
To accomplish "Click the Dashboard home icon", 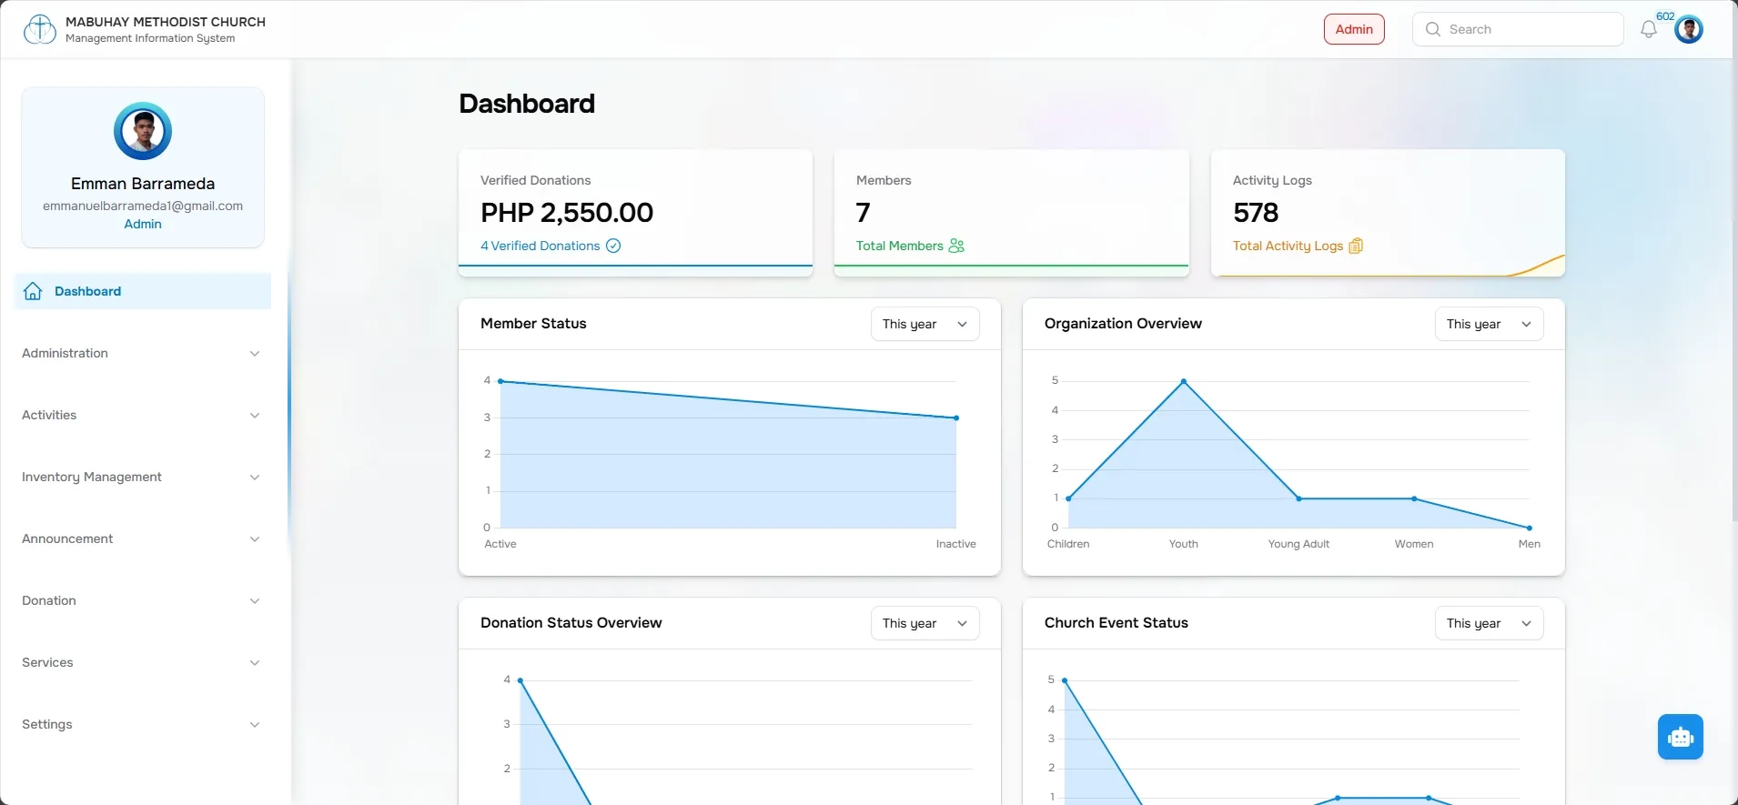I will (x=33, y=291).
